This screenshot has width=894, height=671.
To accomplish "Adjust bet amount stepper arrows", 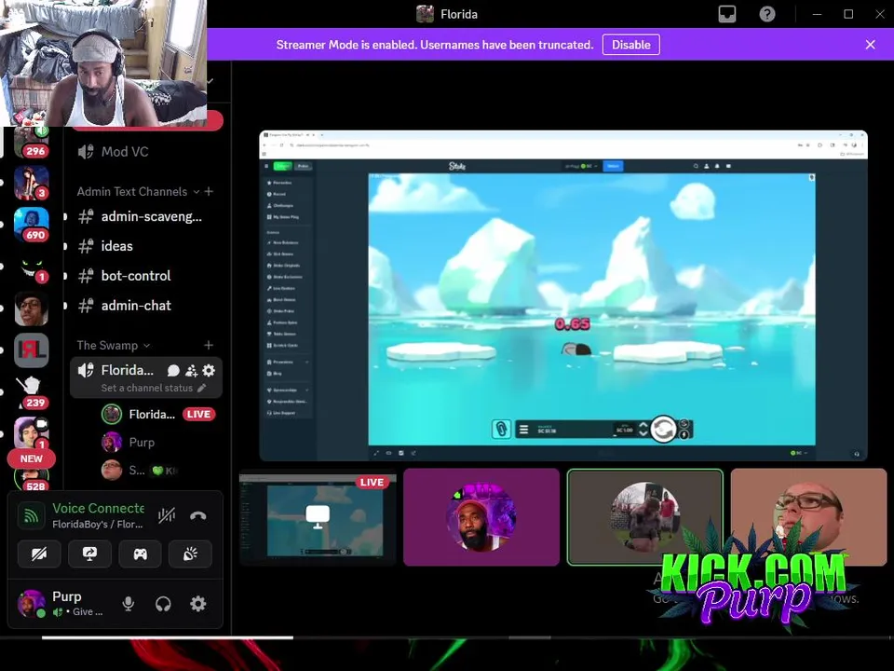I will pos(643,429).
